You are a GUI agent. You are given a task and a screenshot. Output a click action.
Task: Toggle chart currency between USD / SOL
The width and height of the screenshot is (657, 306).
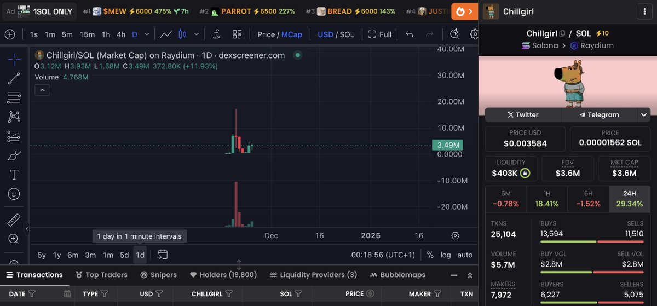336,34
